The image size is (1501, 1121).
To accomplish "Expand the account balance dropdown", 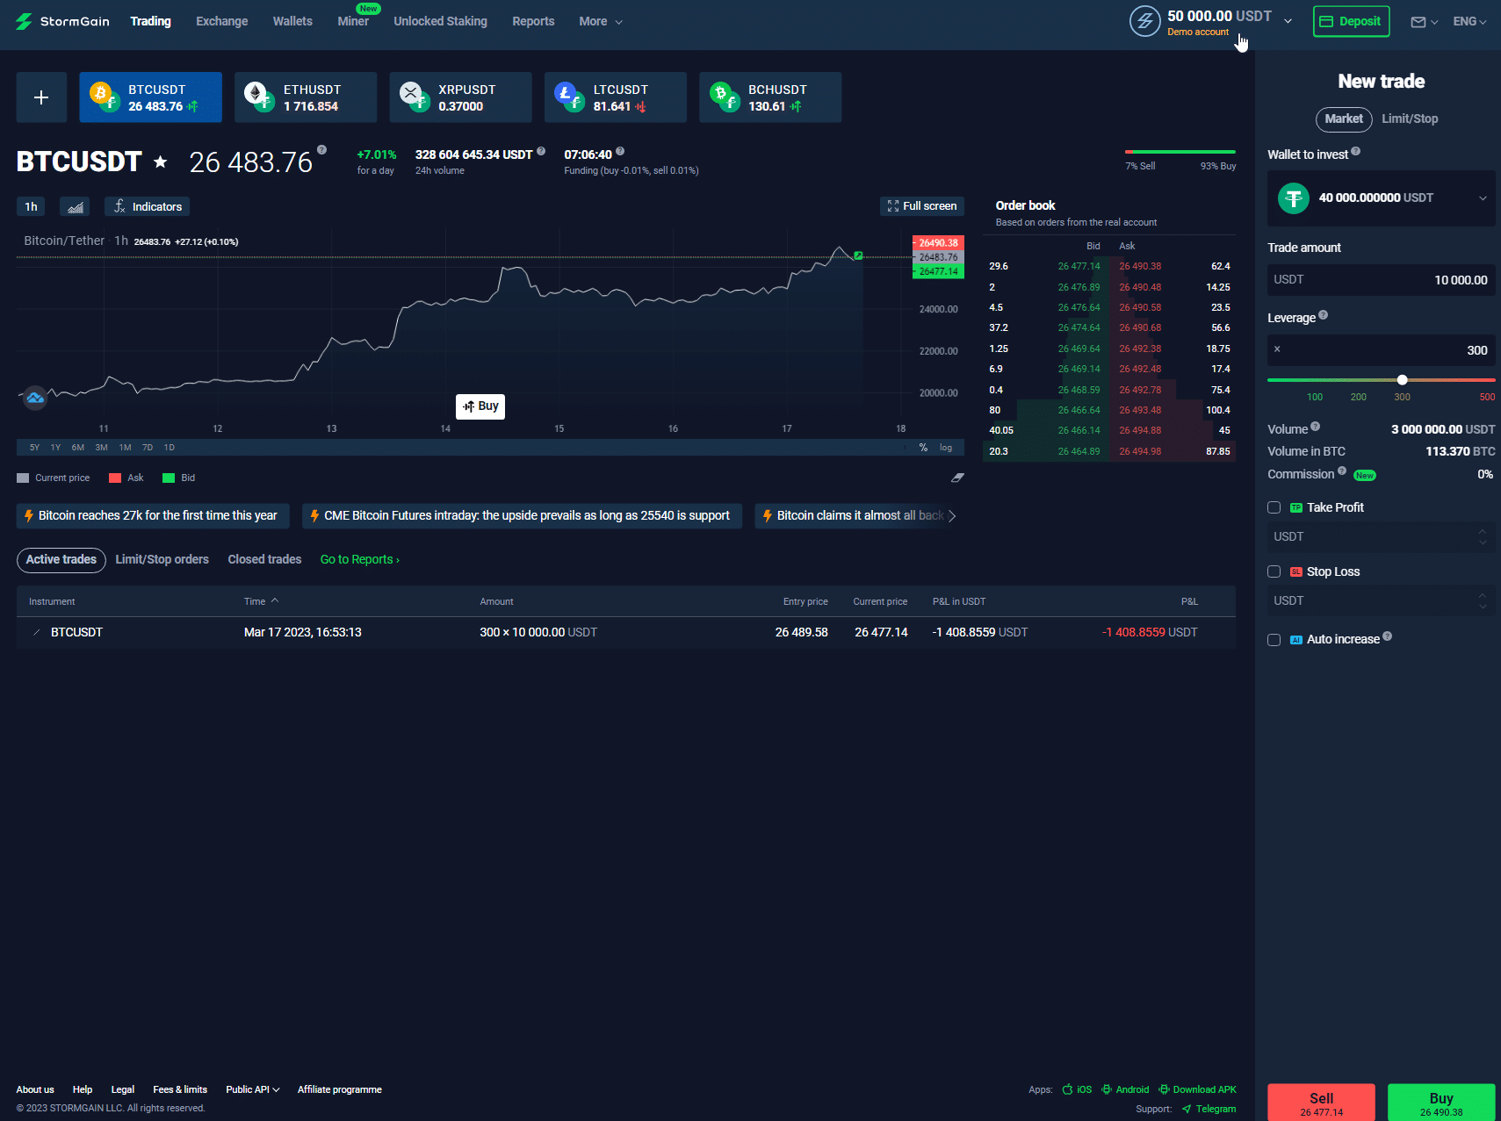I will pyautogui.click(x=1288, y=21).
